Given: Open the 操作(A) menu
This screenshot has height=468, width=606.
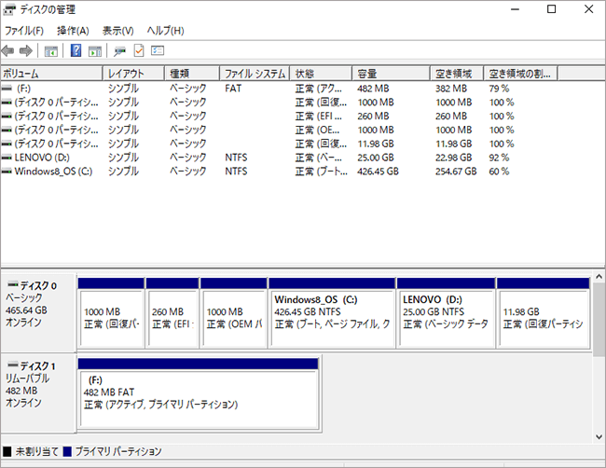Looking at the screenshot, I should click(73, 31).
